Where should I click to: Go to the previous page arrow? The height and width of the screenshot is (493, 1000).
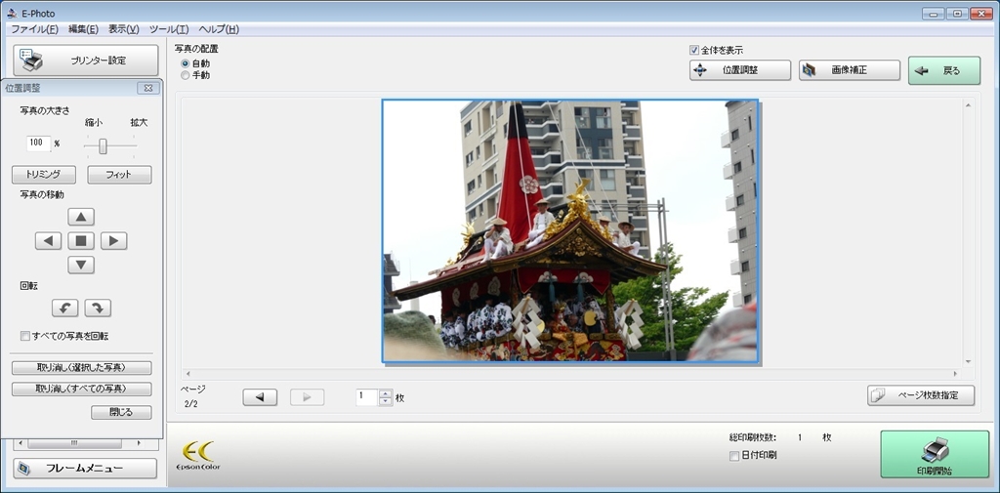point(260,397)
